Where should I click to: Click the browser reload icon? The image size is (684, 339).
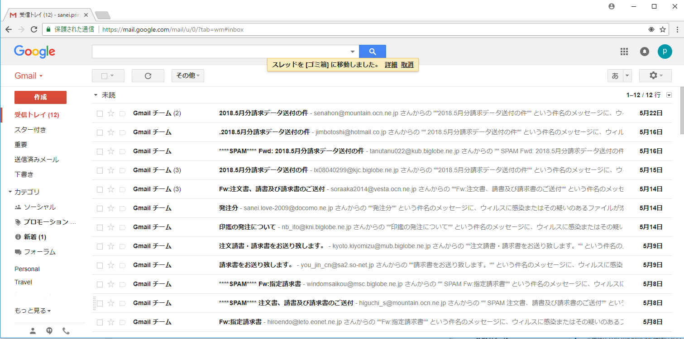[33, 29]
